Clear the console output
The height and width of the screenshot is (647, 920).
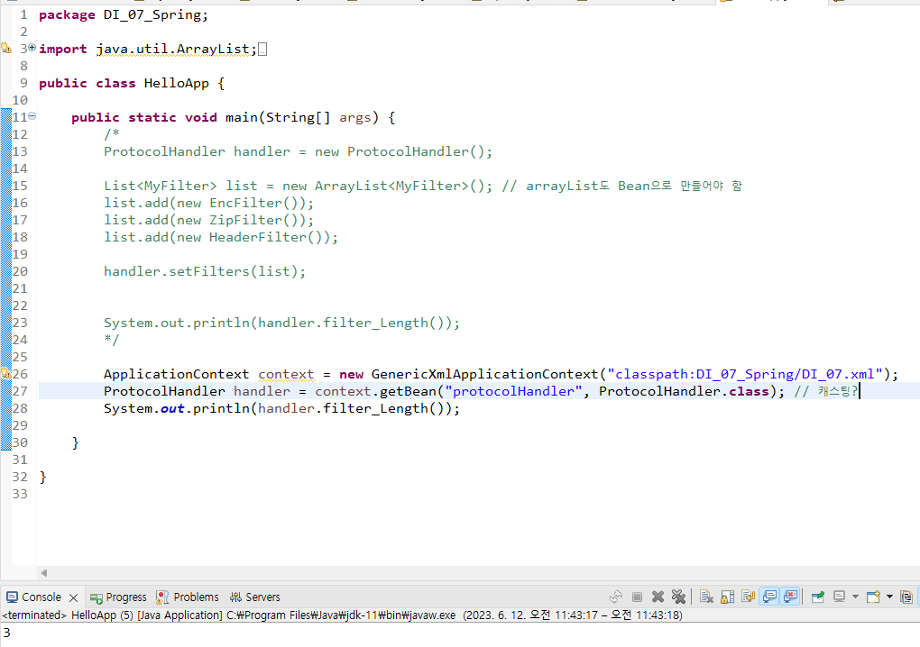pos(706,597)
